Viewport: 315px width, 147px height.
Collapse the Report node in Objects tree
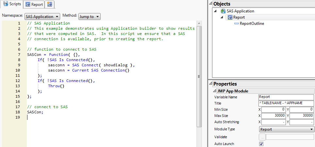point(223,17)
